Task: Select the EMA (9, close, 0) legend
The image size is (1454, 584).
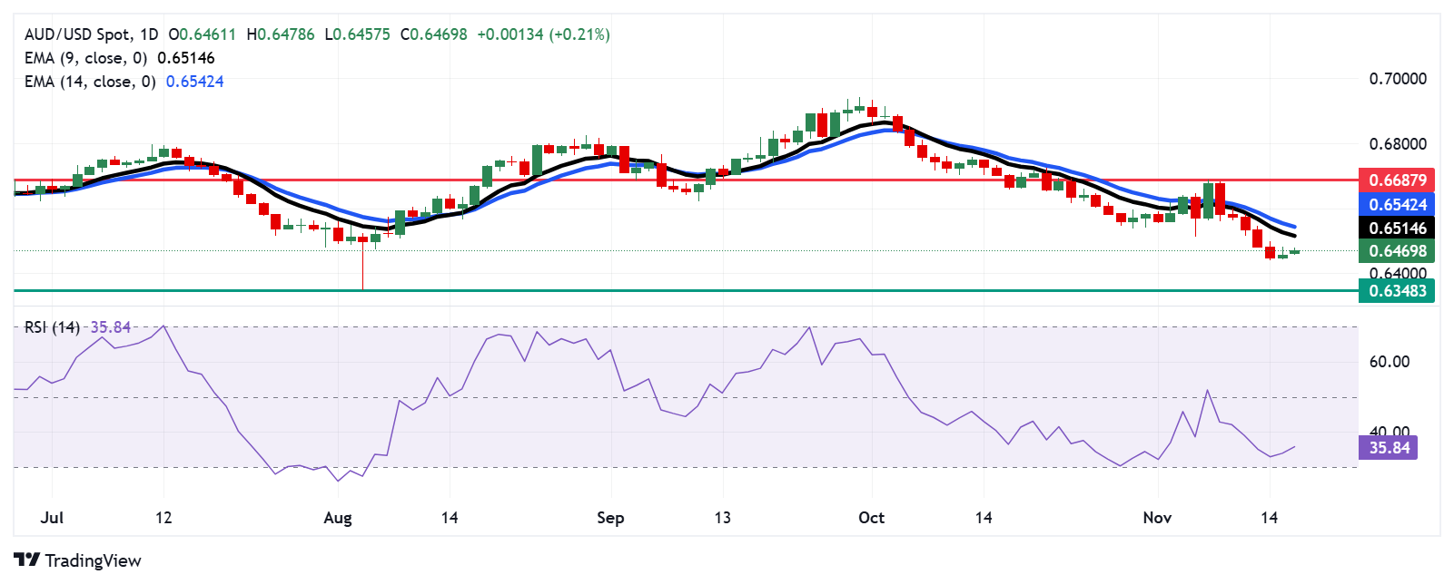Action: [x=86, y=58]
